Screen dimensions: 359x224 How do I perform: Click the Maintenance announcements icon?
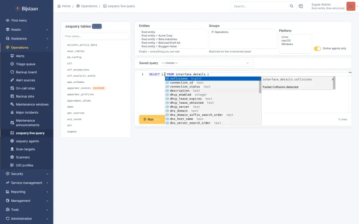point(12,123)
